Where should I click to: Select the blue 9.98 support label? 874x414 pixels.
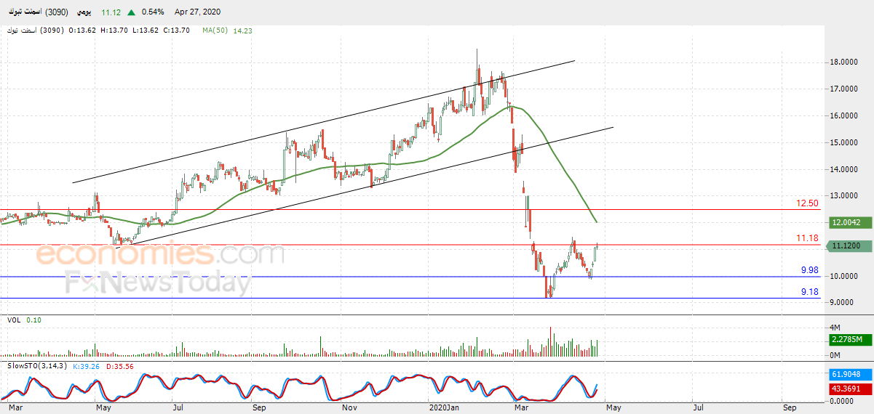click(x=810, y=270)
